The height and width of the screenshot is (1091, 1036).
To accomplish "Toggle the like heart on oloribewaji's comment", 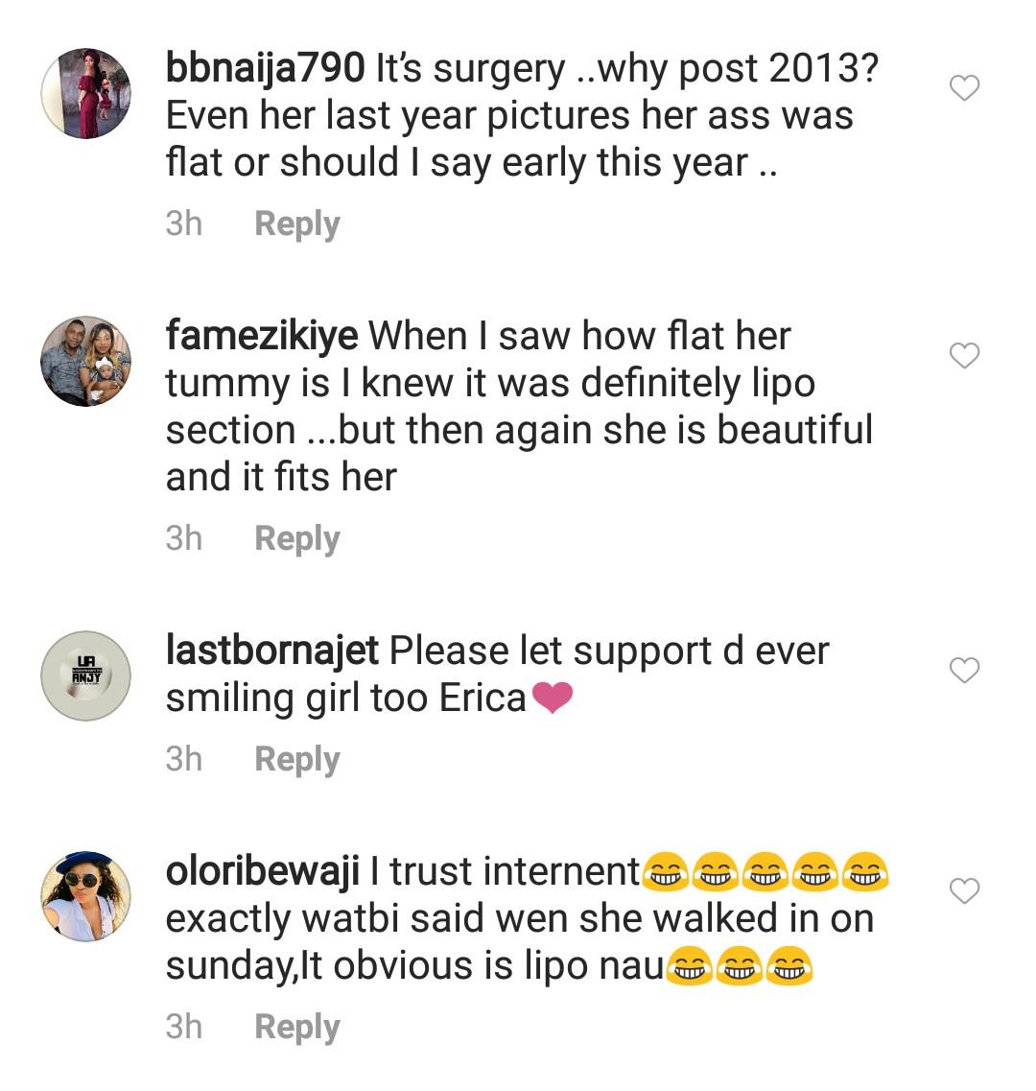I will point(964,891).
